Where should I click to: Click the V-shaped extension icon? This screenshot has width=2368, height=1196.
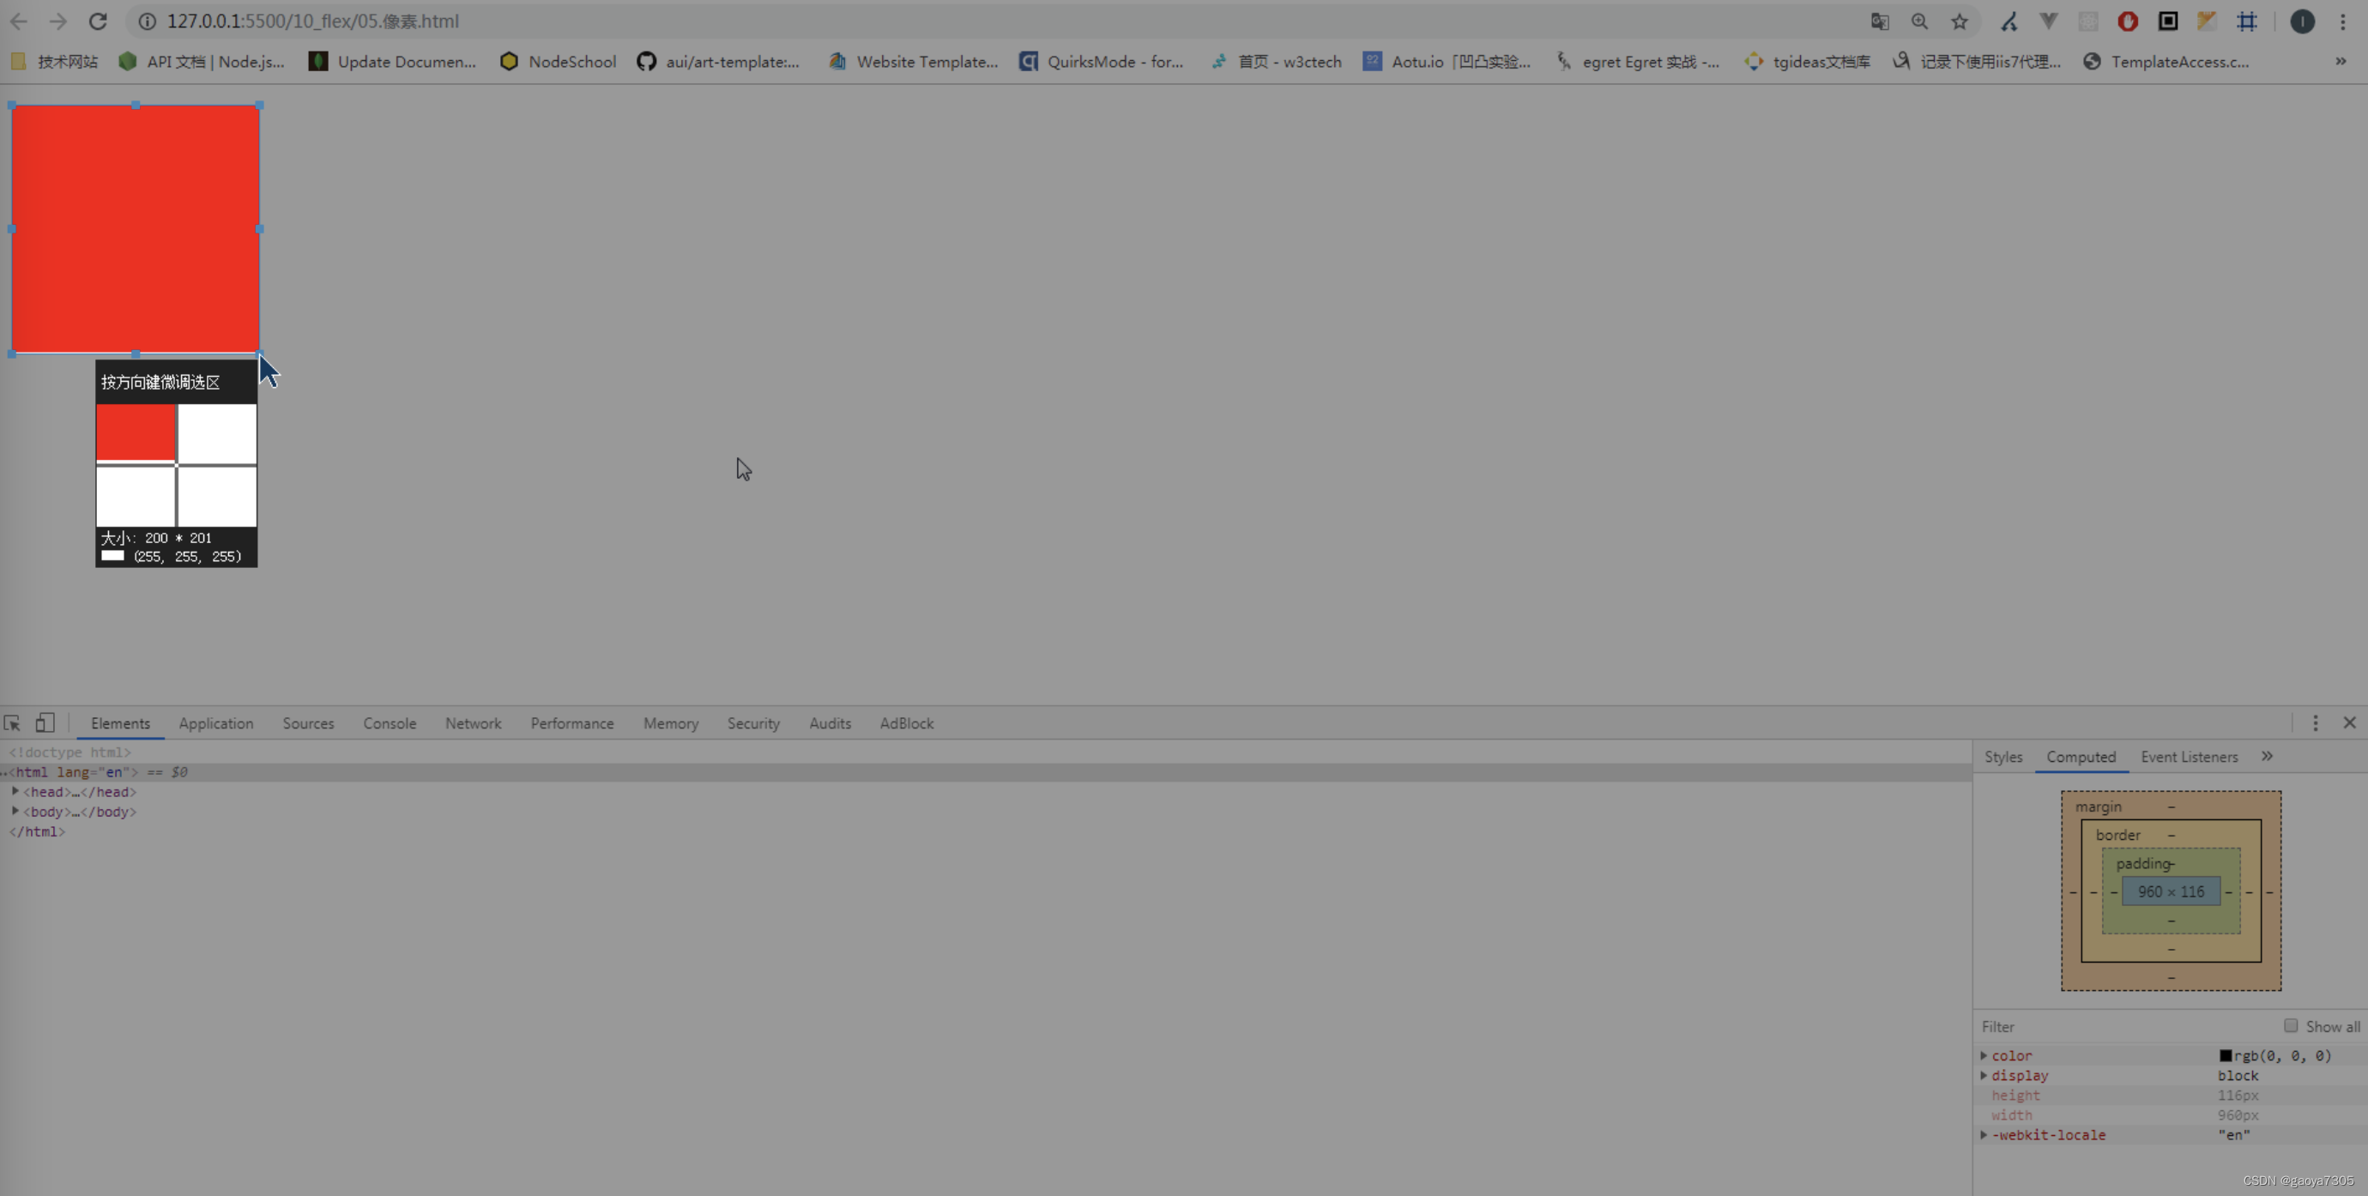tap(2048, 21)
